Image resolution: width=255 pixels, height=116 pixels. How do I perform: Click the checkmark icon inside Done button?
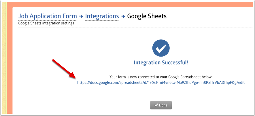coord(156,105)
